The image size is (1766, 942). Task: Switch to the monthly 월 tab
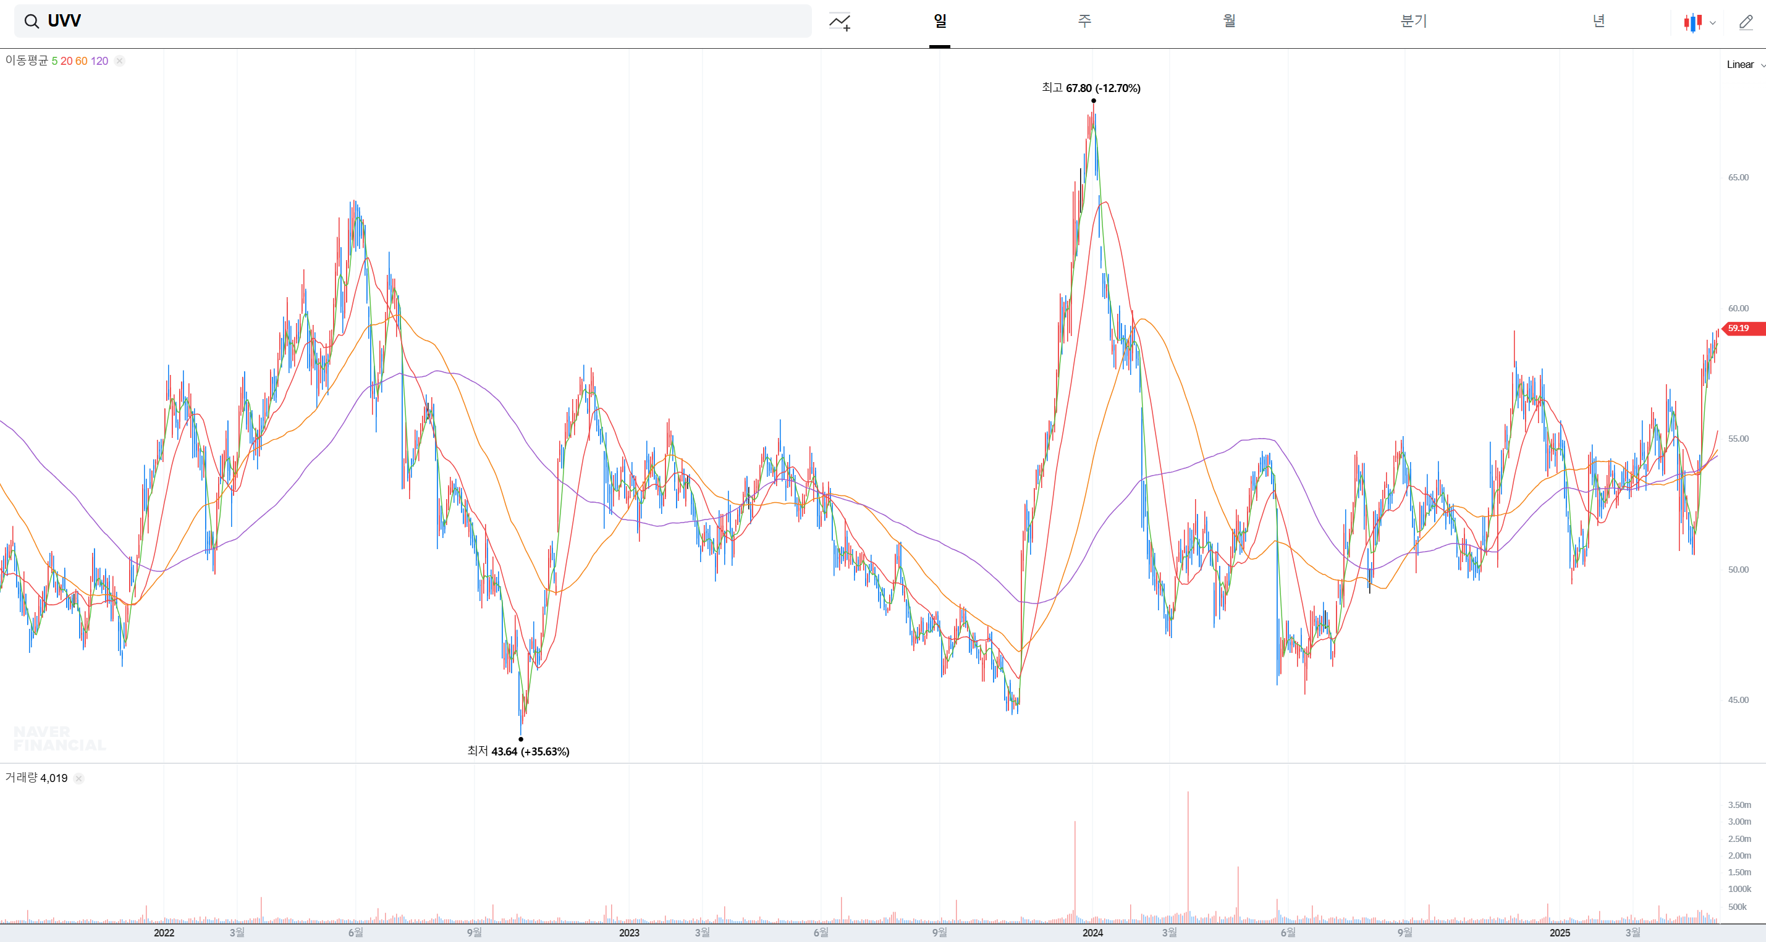click(x=1229, y=21)
